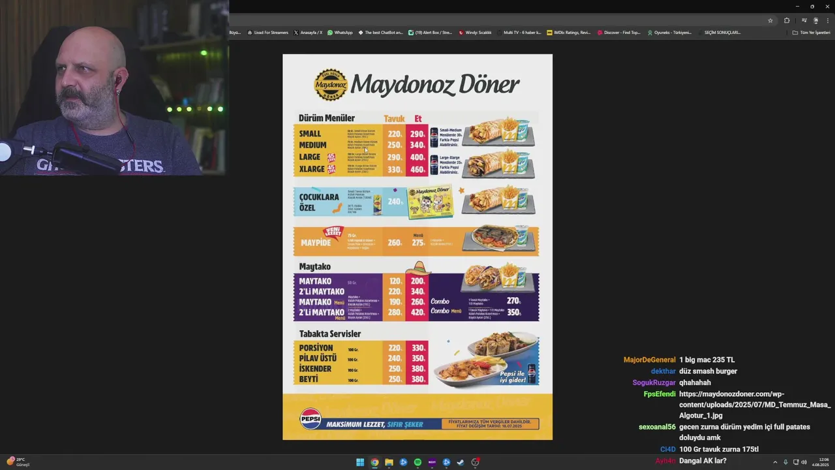Open Spotify from the taskbar
The height and width of the screenshot is (470, 835).
pos(417,462)
